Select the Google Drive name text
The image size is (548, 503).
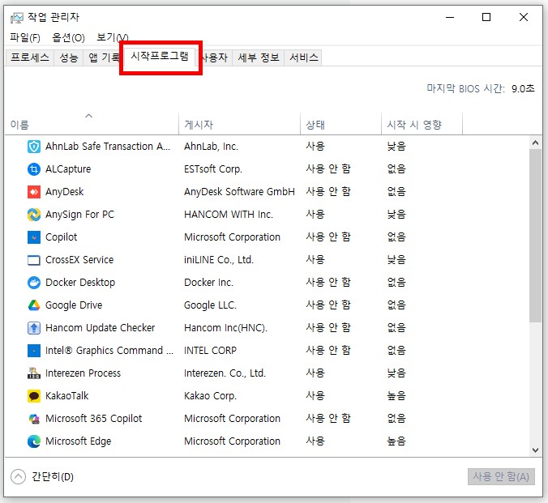(x=74, y=305)
